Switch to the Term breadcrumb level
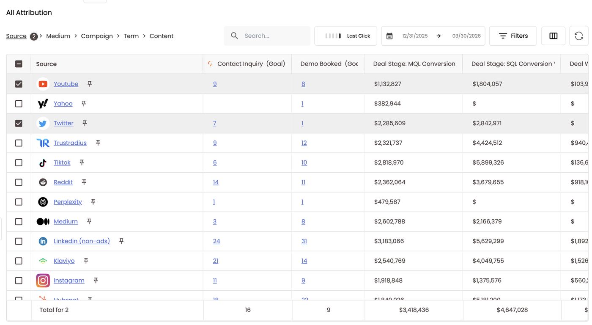Image resolution: width=592 pixels, height=325 pixels. coord(131,36)
